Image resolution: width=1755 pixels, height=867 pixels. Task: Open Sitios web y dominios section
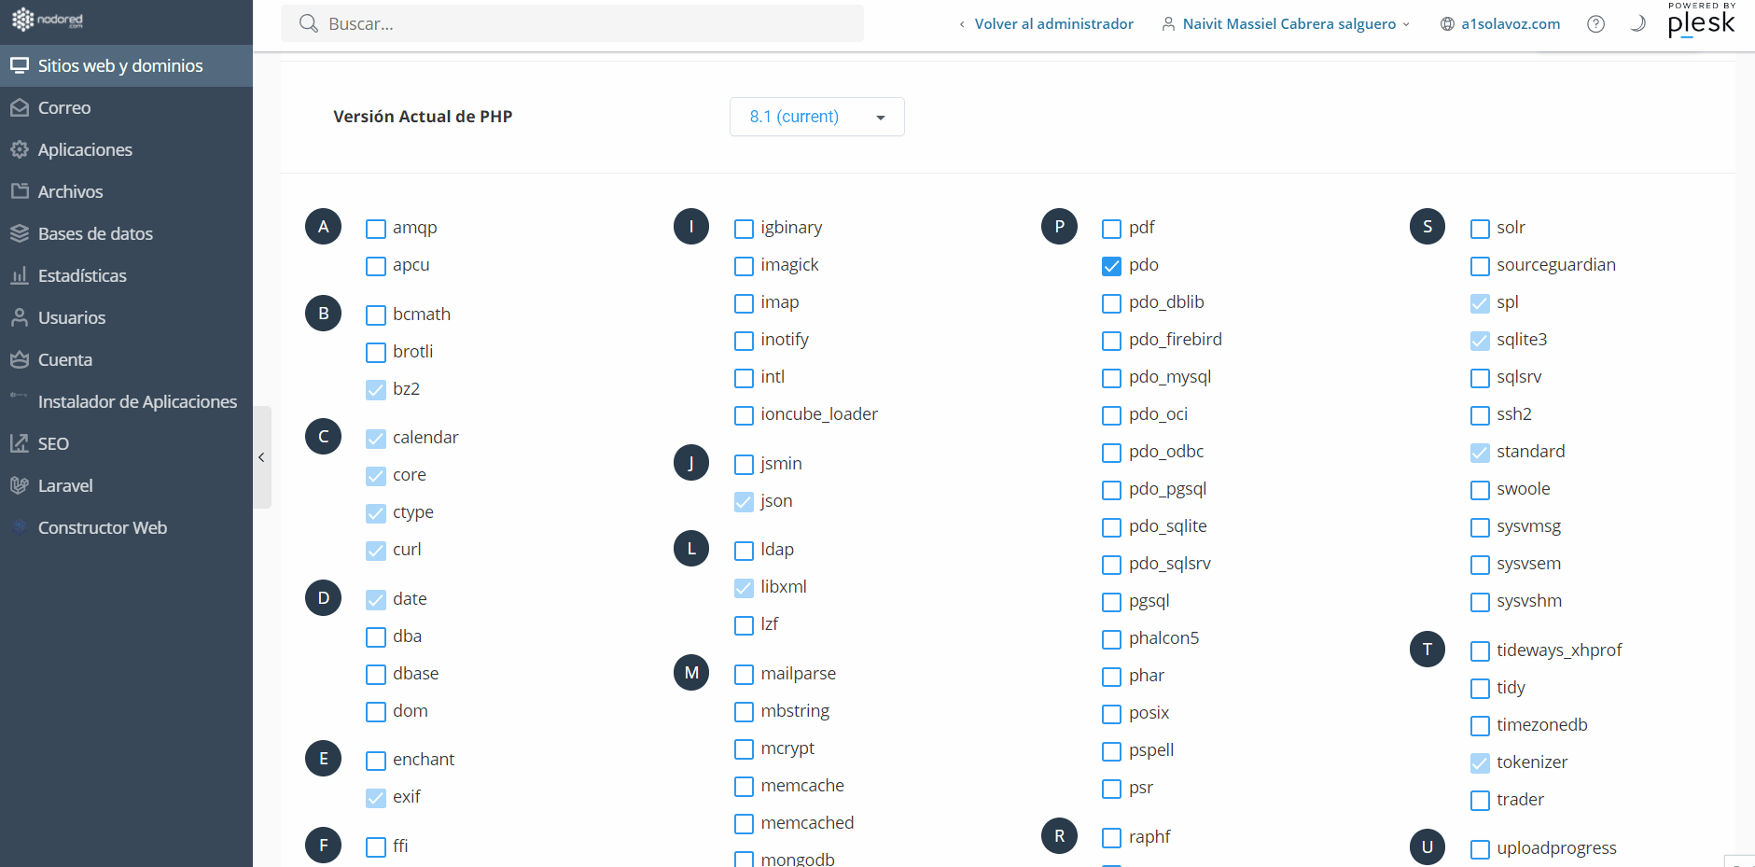(120, 66)
